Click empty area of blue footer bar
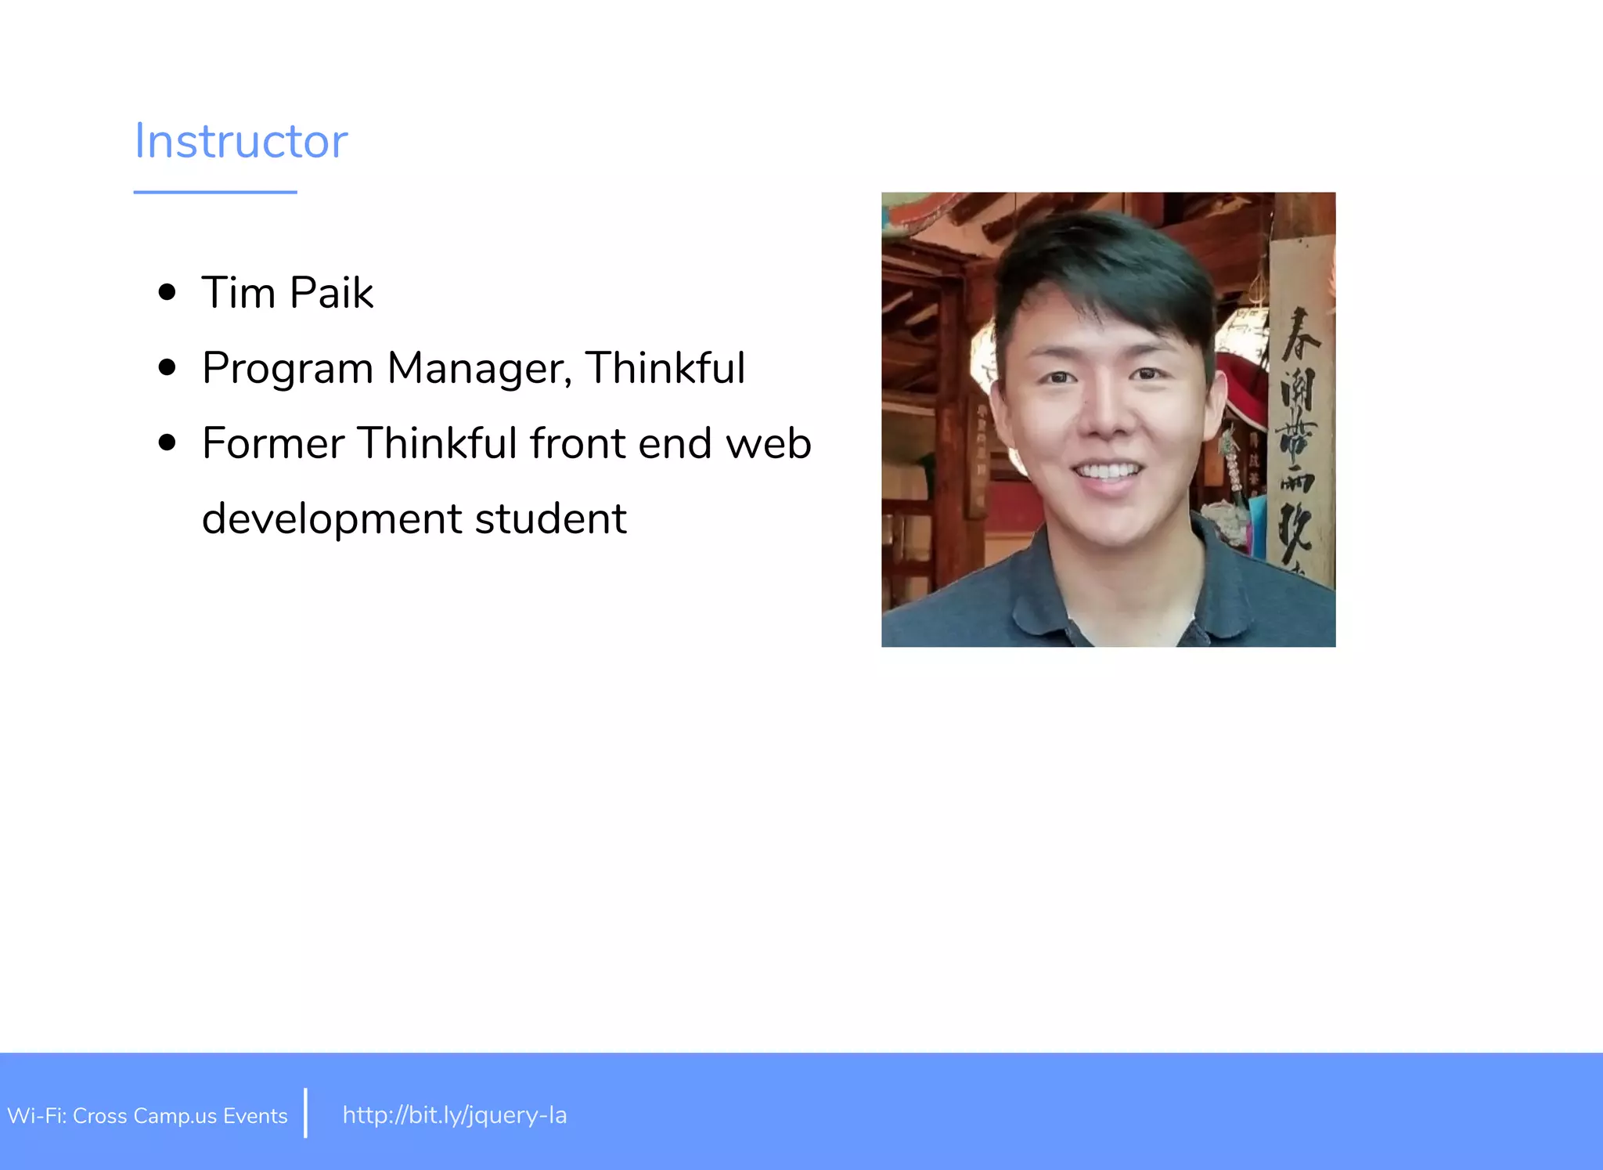The height and width of the screenshot is (1170, 1603). pos(1096,1112)
